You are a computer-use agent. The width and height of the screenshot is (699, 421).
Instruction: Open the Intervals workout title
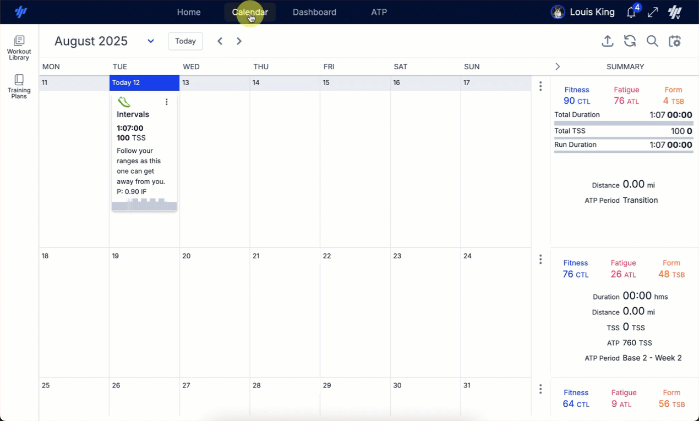pyautogui.click(x=133, y=114)
